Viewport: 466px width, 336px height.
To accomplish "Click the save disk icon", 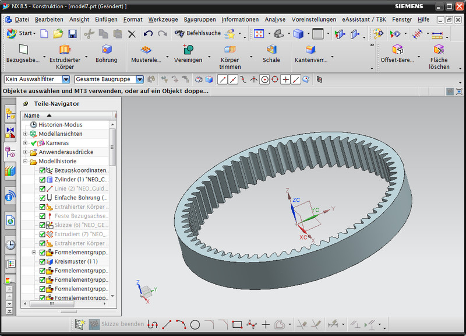I will coord(73,33).
